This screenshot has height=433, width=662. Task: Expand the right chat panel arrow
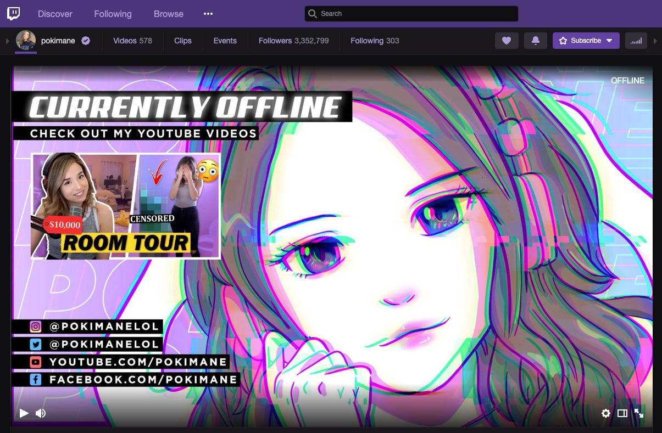point(655,41)
